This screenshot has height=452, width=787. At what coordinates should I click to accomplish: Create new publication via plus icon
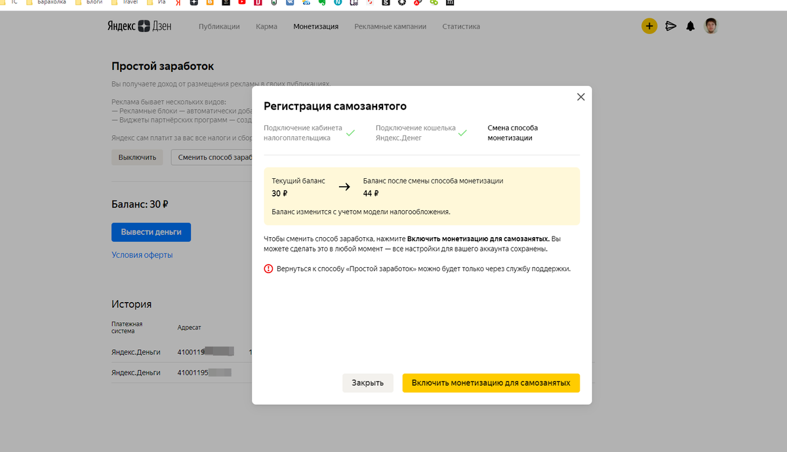point(649,26)
